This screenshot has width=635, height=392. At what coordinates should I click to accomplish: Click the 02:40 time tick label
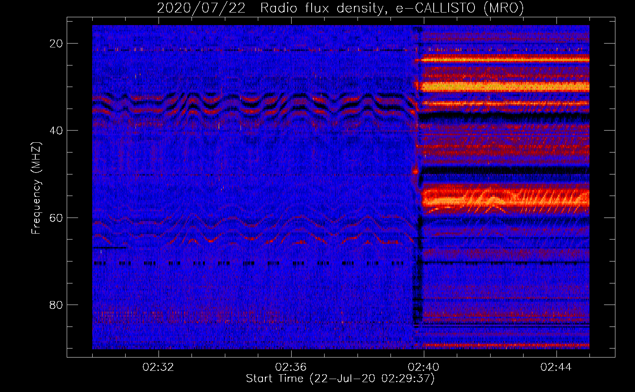click(423, 367)
